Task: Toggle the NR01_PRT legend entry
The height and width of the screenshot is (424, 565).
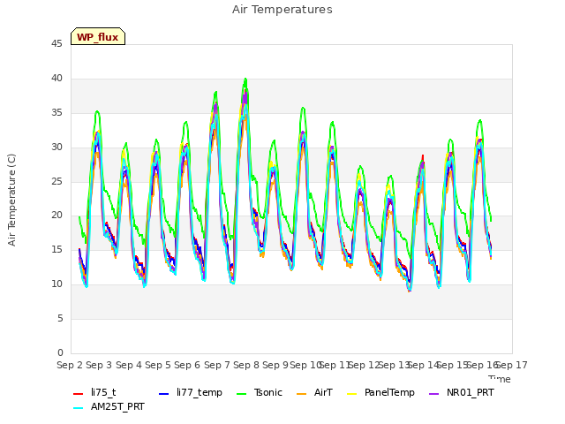Action: (462, 392)
